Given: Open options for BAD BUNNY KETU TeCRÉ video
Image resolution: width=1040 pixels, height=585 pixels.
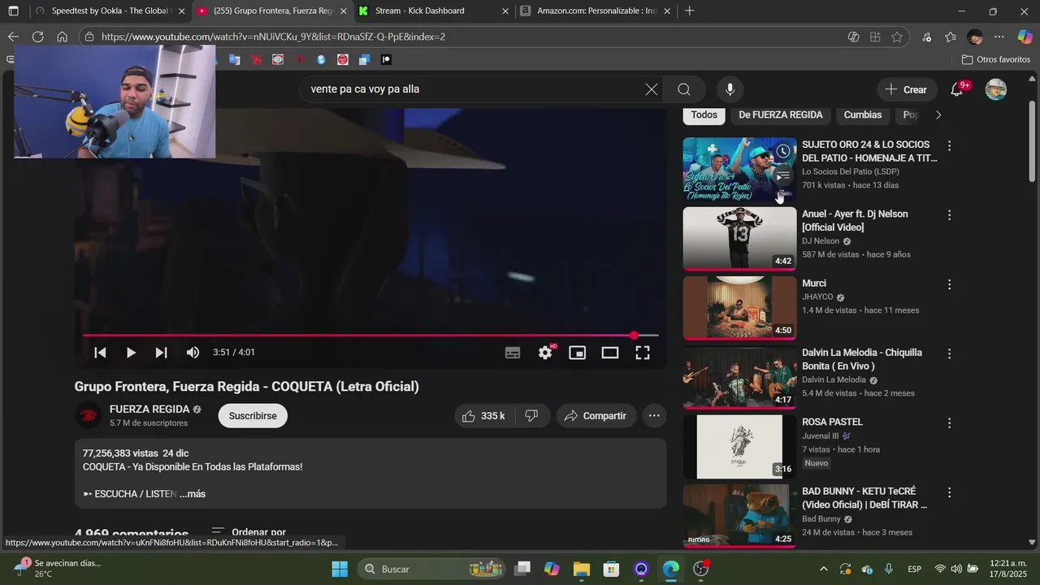Looking at the screenshot, I should (x=949, y=492).
